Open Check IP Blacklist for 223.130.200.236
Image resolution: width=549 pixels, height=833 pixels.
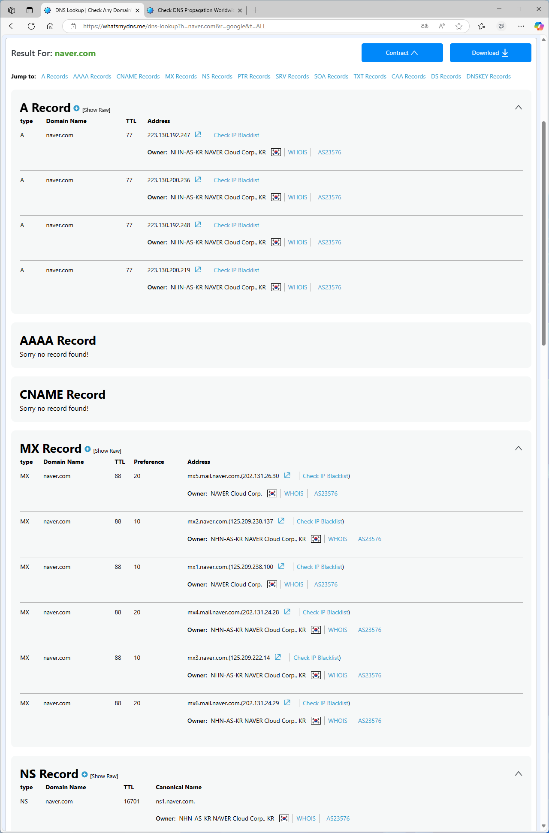click(236, 180)
